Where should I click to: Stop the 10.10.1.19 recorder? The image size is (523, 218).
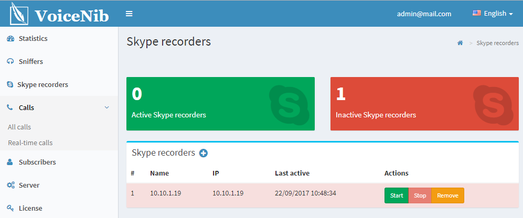click(x=420, y=195)
